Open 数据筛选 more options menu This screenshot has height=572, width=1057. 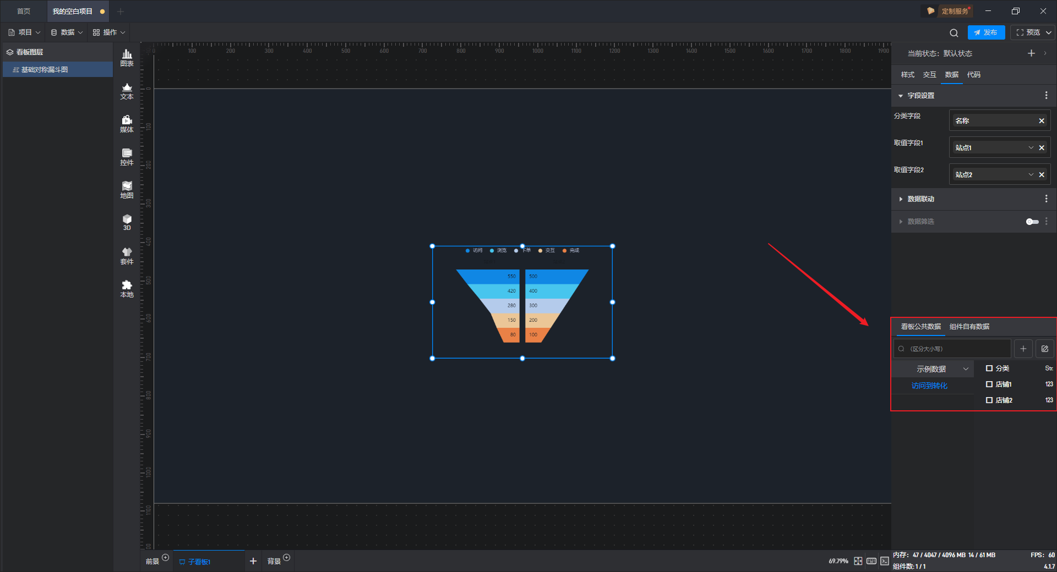[x=1046, y=221]
